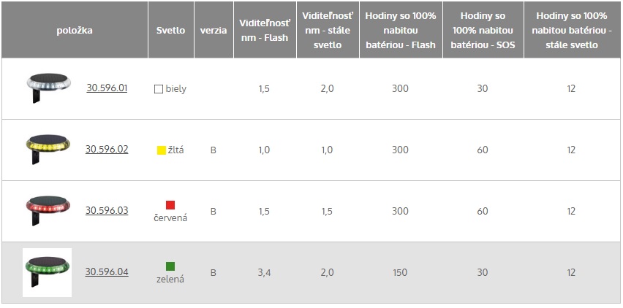Click the yellow žltá color swatch
This screenshot has height=308, width=623.
162,150
